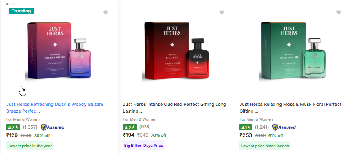The height and width of the screenshot is (154, 346).
Task: Click the Big Billion Days Price tag
Action: point(144,146)
